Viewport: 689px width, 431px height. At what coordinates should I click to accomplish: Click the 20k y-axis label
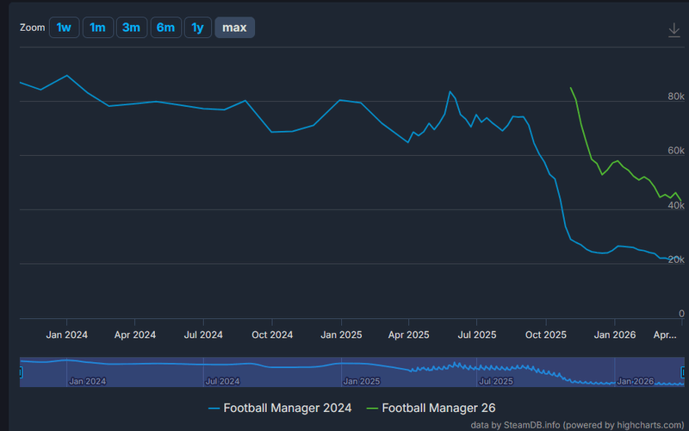pyautogui.click(x=676, y=260)
